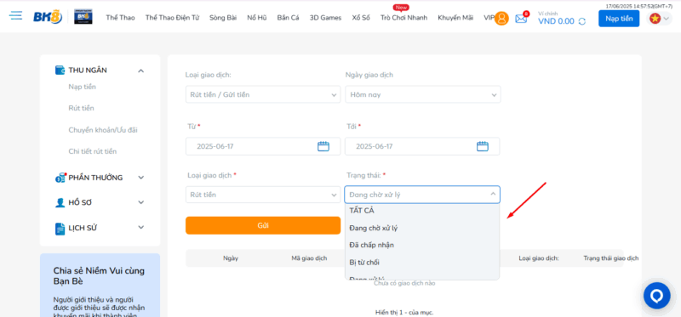Viewport: 681px width, 317px height.
Task: Select 'Đang chờ xử lý' option in list
Action: pyautogui.click(x=422, y=228)
